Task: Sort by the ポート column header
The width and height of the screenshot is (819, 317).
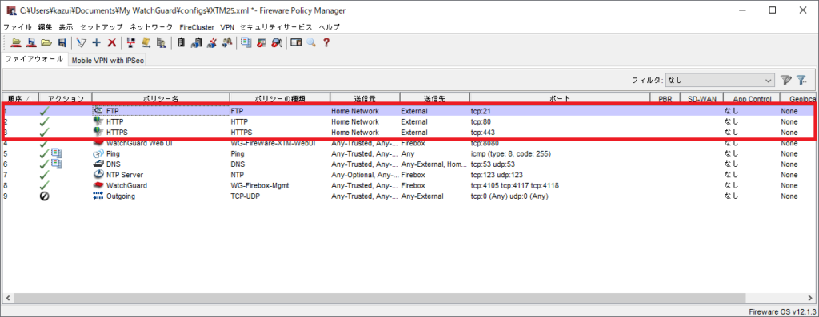Action: (559, 98)
